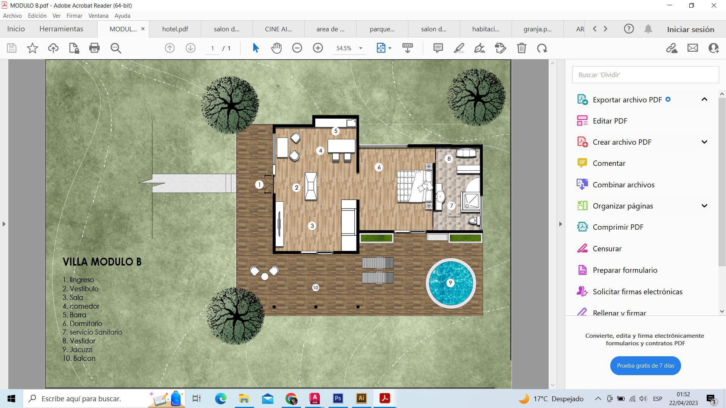Image resolution: width=726 pixels, height=408 pixels.
Task: Click the Delete trash icon
Action: [521, 48]
